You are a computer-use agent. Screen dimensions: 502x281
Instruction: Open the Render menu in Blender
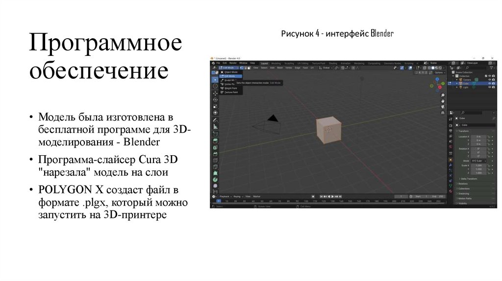point(233,63)
